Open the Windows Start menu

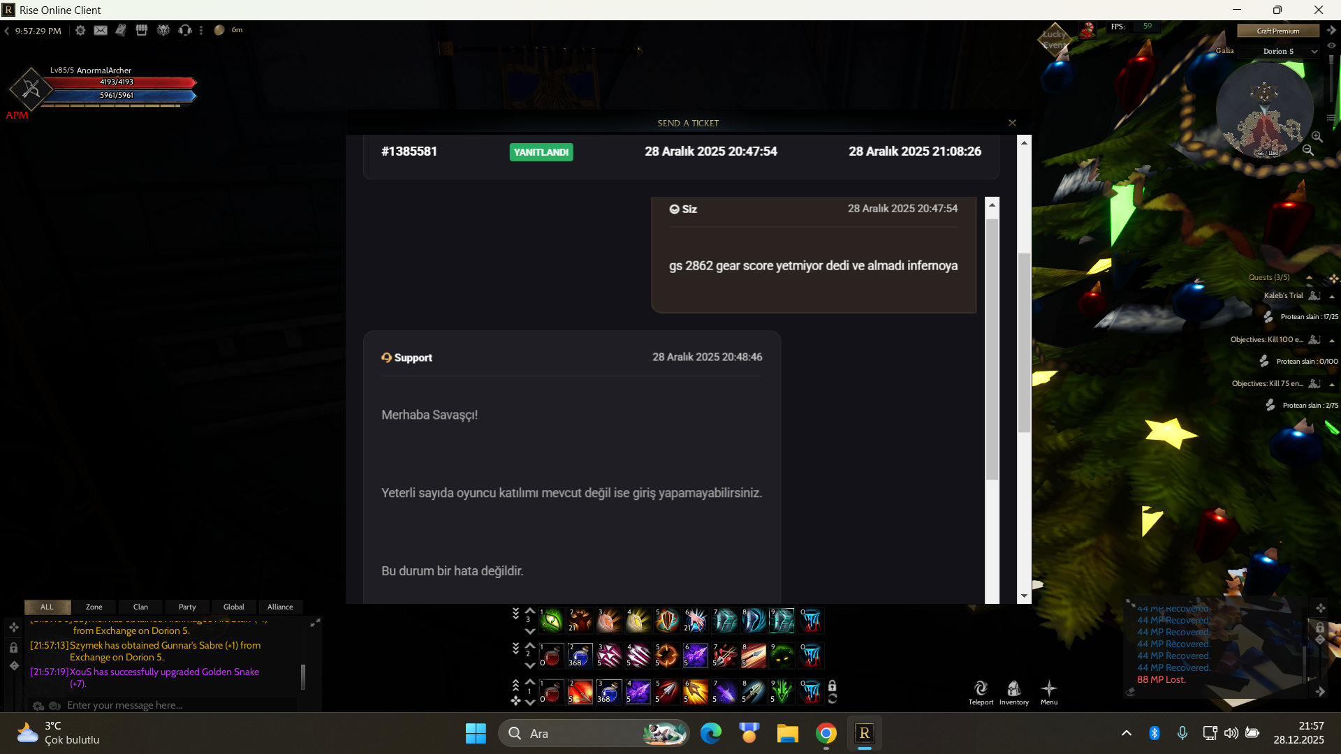(x=476, y=733)
